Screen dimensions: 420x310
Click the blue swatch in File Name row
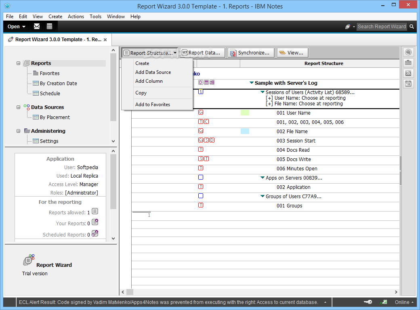point(245,131)
